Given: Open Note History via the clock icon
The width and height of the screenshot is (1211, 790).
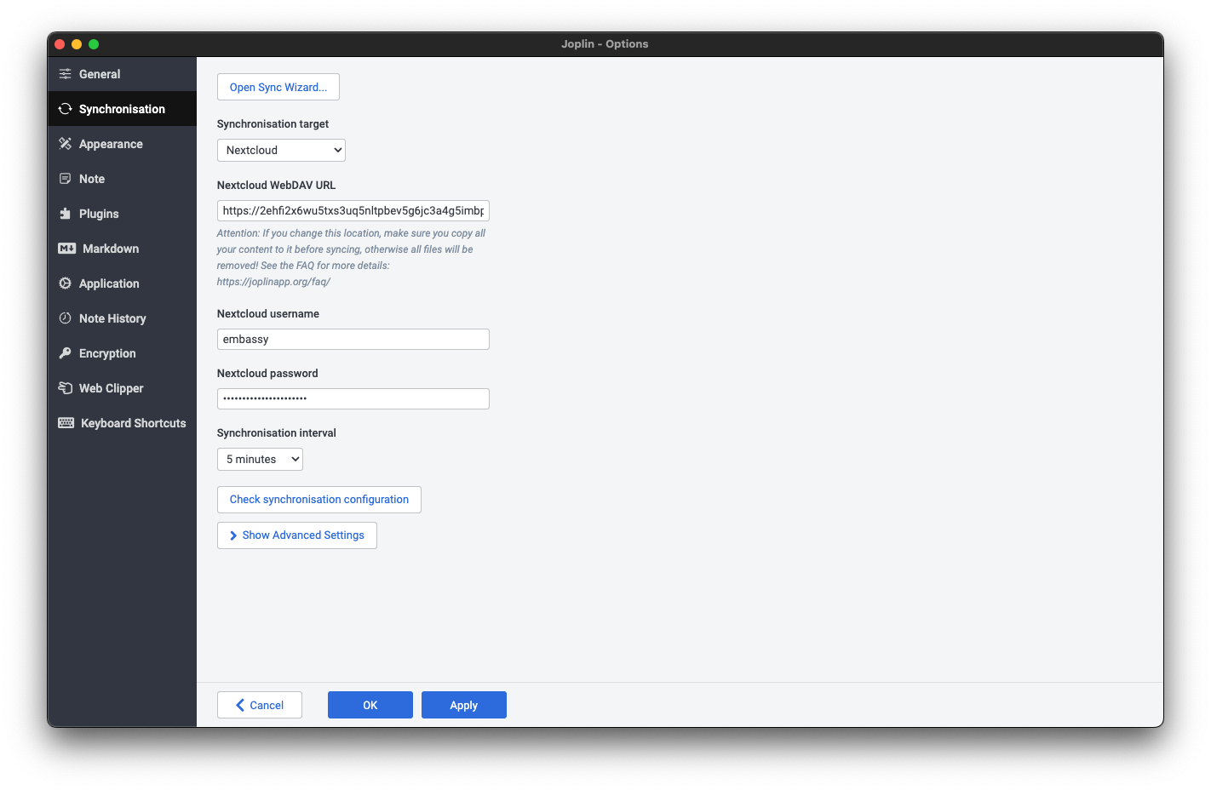Looking at the screenshot, I should pyautogui.click(x=66, y=318).
